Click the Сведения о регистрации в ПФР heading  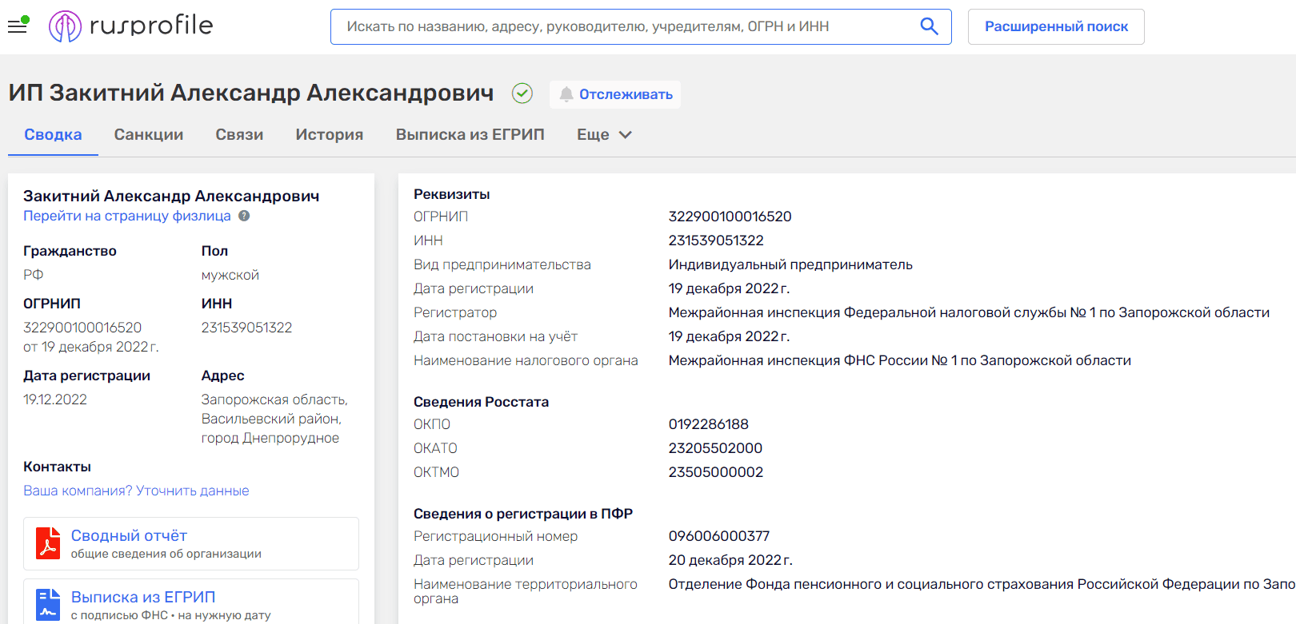523,514
